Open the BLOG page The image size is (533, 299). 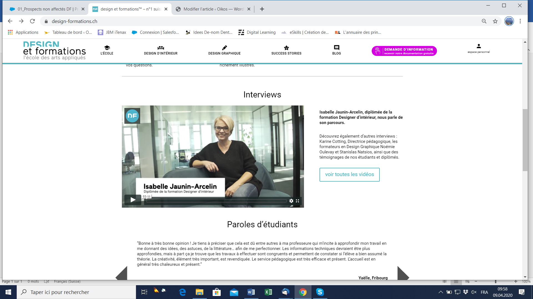pos(336,50)
